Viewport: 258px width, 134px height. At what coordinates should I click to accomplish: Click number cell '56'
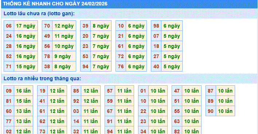(47, 46)
